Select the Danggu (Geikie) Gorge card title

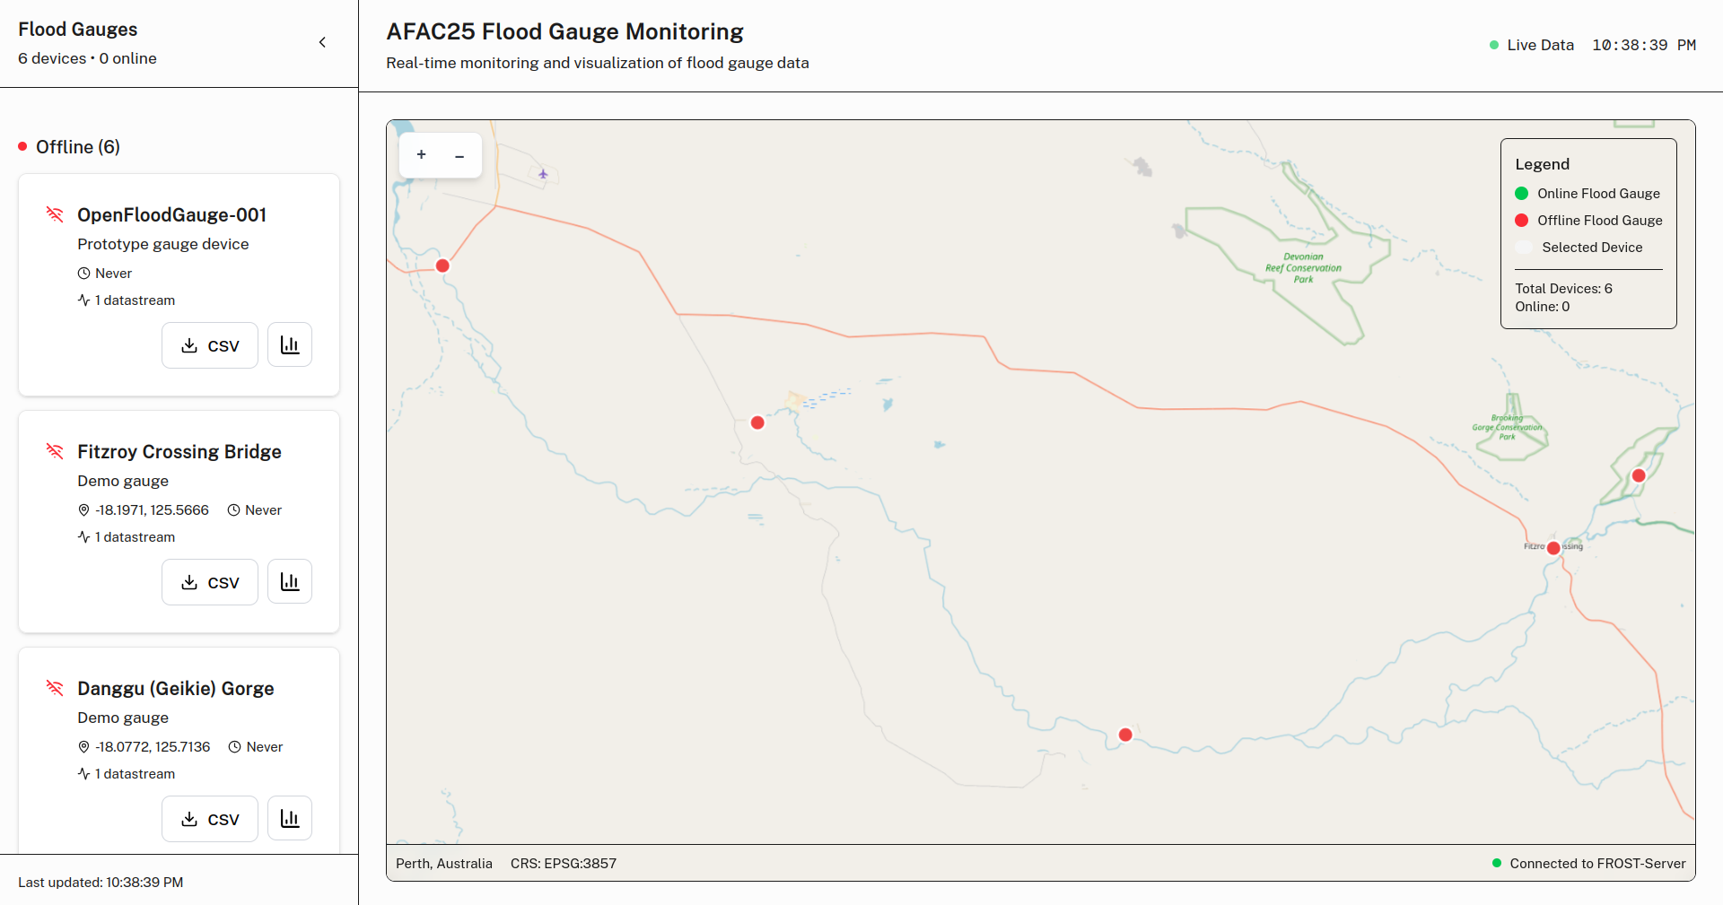tap(175, 689)
